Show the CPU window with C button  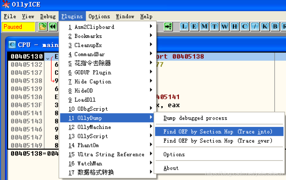pyautogui.click(x=245, y=27)
